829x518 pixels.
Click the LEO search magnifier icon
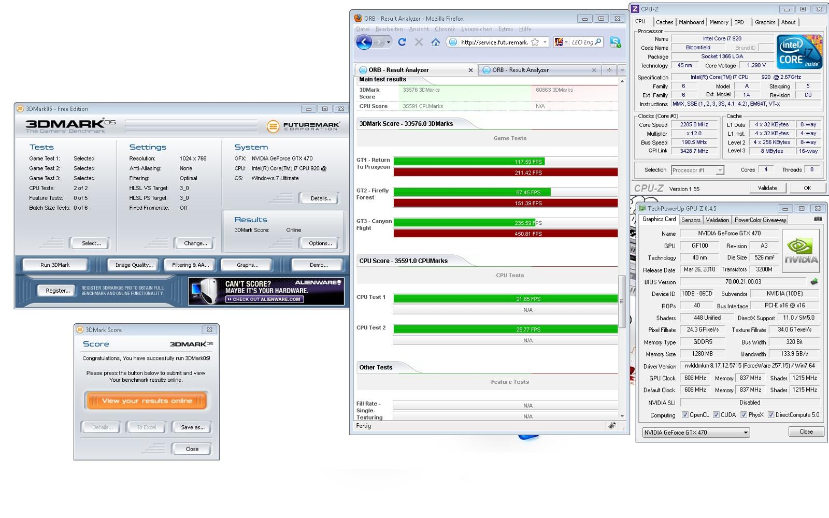[598, 42]
